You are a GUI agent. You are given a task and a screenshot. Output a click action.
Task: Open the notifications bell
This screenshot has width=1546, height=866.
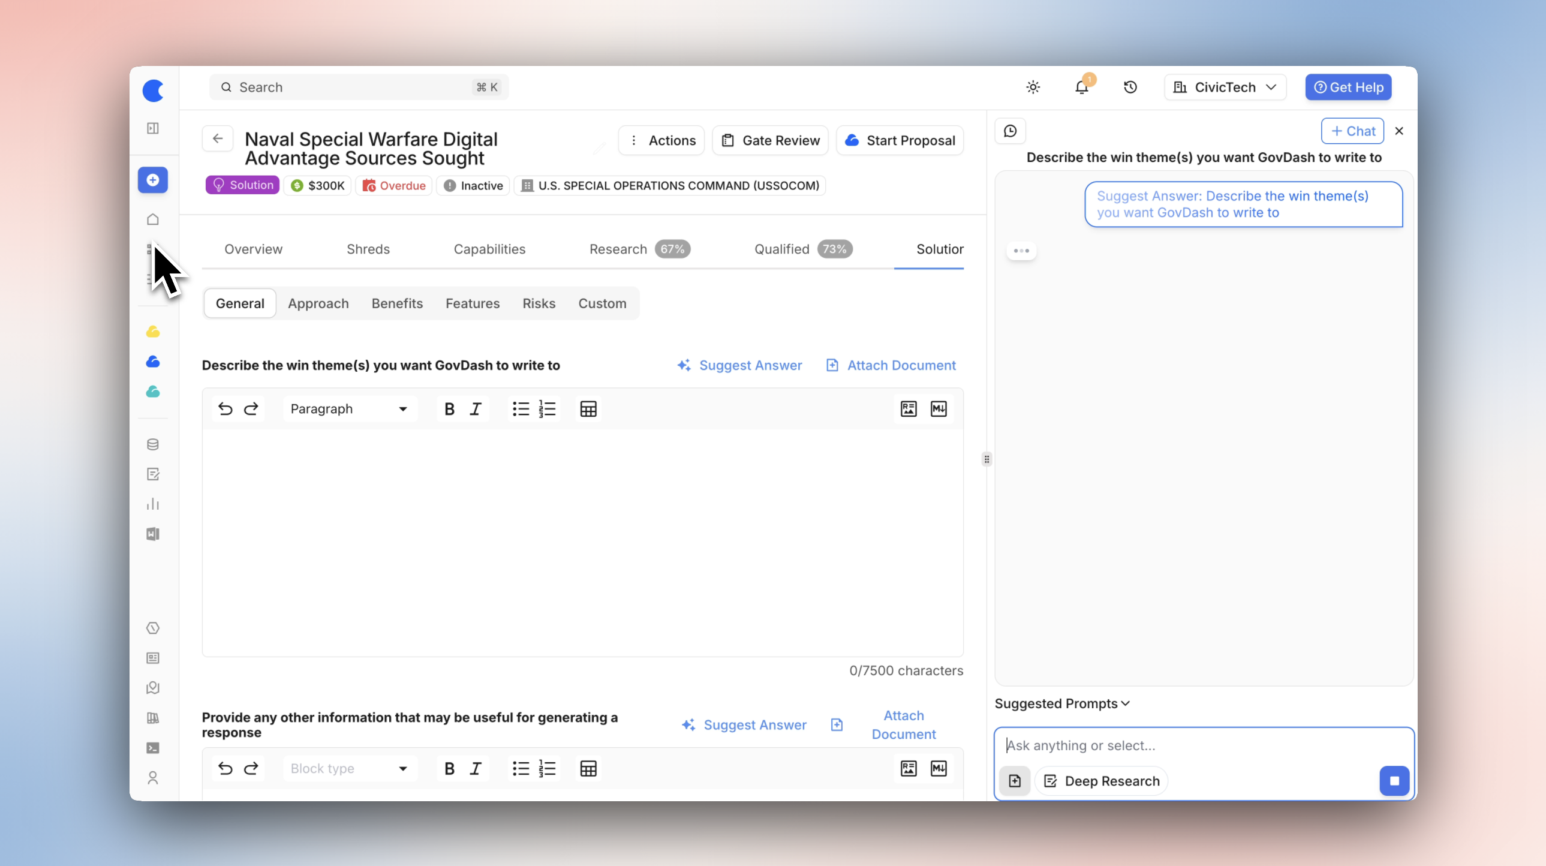pyautogui.click(x=1081, y=88)
